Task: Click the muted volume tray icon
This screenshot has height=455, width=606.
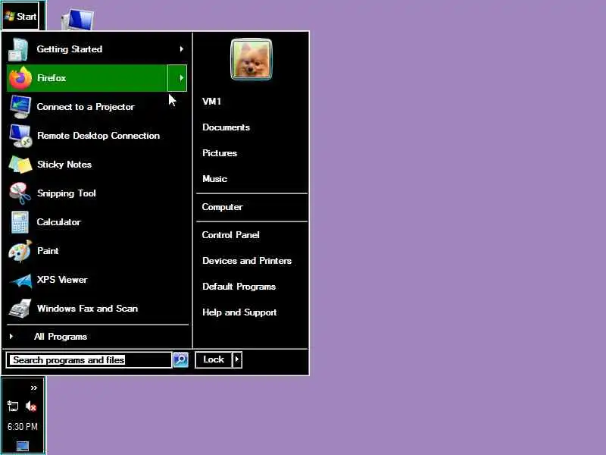Action: tap(31, 406)
